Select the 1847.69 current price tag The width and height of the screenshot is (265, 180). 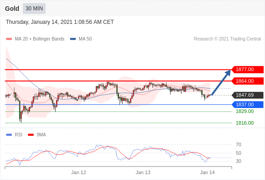(247, 95)
